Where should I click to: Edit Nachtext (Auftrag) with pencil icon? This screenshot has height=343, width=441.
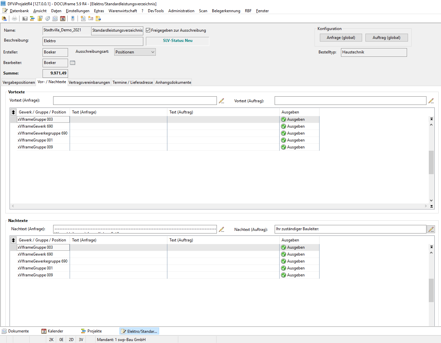point(431,229)
